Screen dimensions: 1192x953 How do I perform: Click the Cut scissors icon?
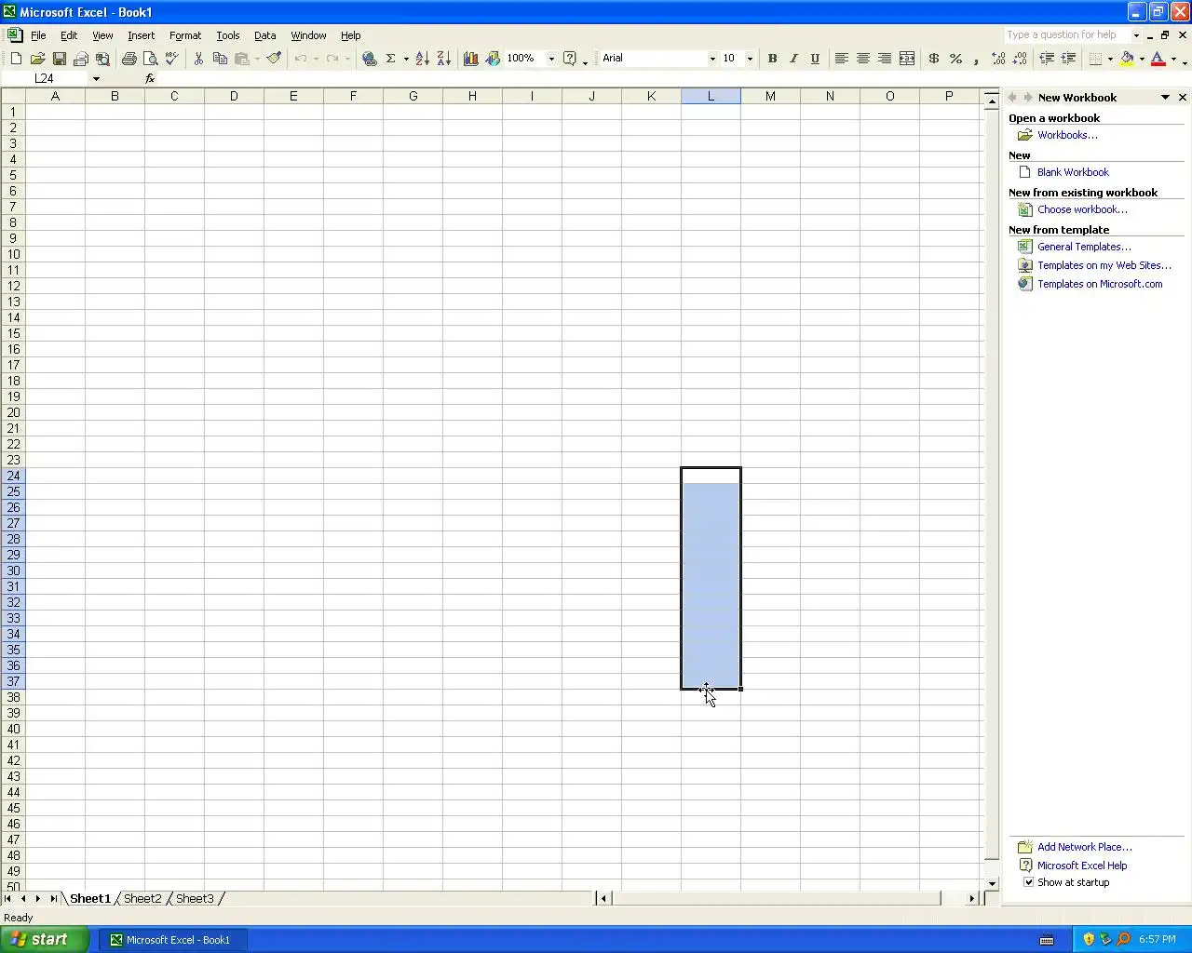click(198, 59)
